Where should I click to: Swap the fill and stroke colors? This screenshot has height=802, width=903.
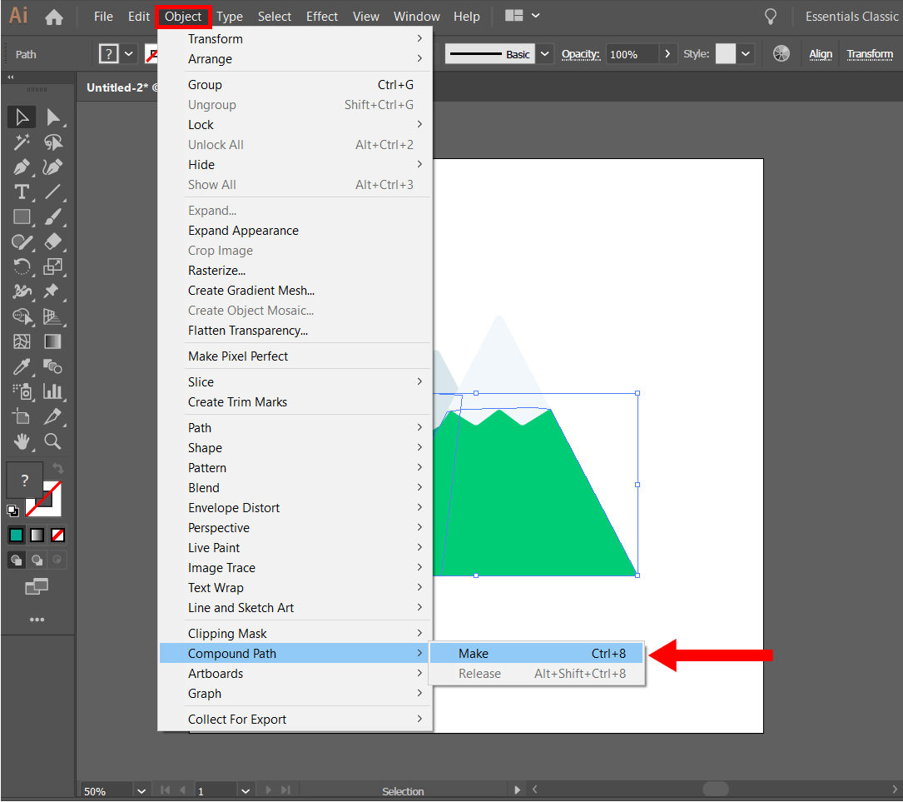click(57, 466)
